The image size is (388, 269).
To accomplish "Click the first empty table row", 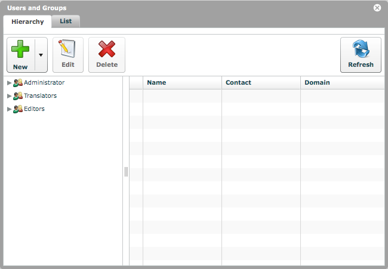I will [x=257, y=96].
